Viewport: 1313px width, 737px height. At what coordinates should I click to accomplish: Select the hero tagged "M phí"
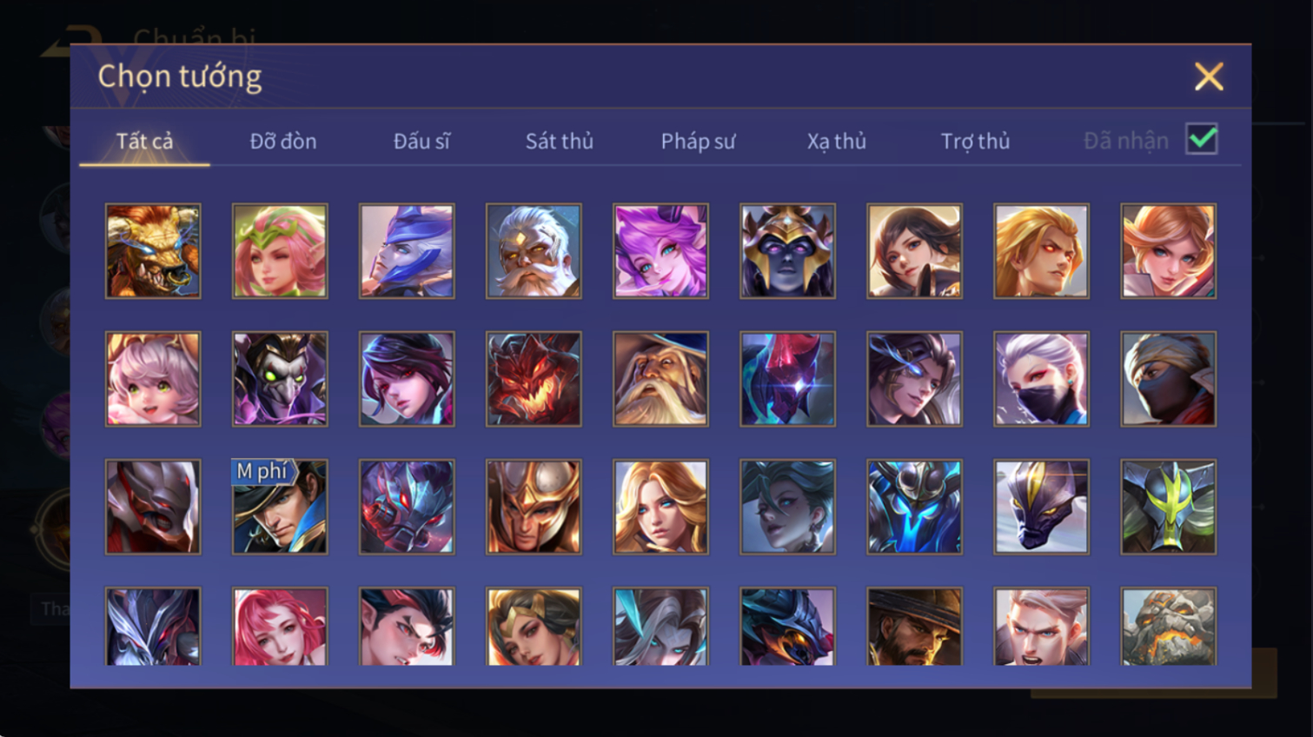coord(280,507)
